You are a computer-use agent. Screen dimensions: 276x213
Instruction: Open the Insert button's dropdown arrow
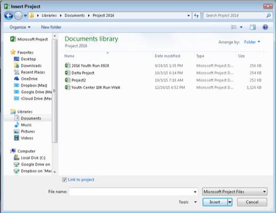[230, 202]
